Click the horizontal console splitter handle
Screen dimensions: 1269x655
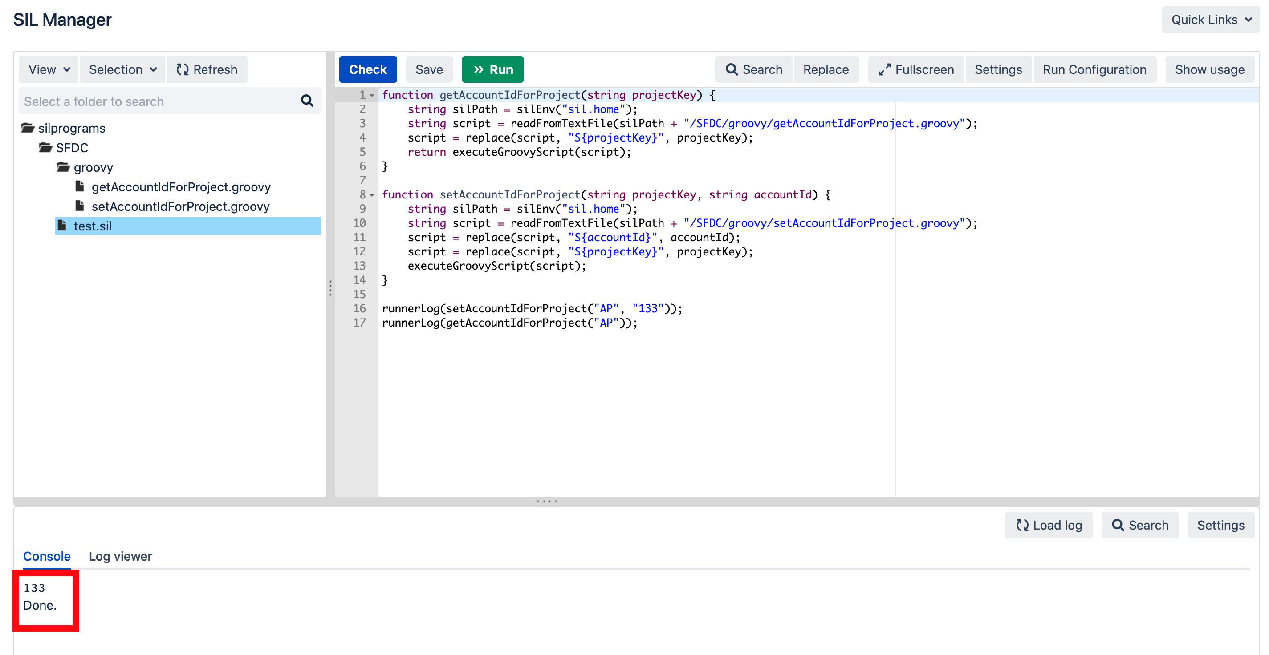547,501
